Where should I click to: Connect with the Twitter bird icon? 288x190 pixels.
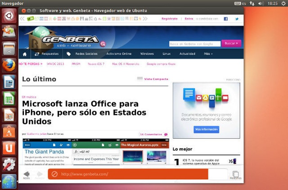tap(237, 19)
